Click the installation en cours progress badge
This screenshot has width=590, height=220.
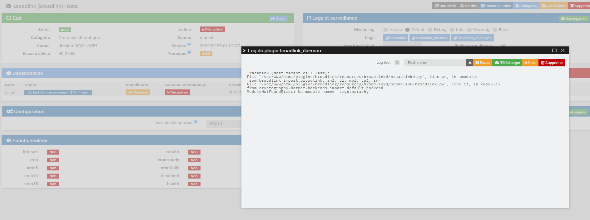(x=58, y=93)
